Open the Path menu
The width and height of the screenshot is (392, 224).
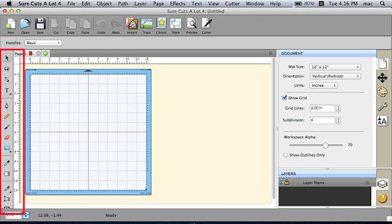pyautogui.click(x=123, y=4)
